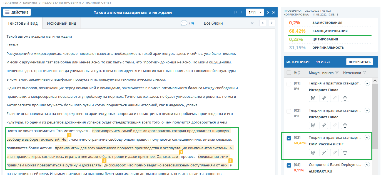The image size is (381, 175).
Task: Filter by Модуль поиска funnel icon
Action: pyautogui.click(x=337, y=73)
